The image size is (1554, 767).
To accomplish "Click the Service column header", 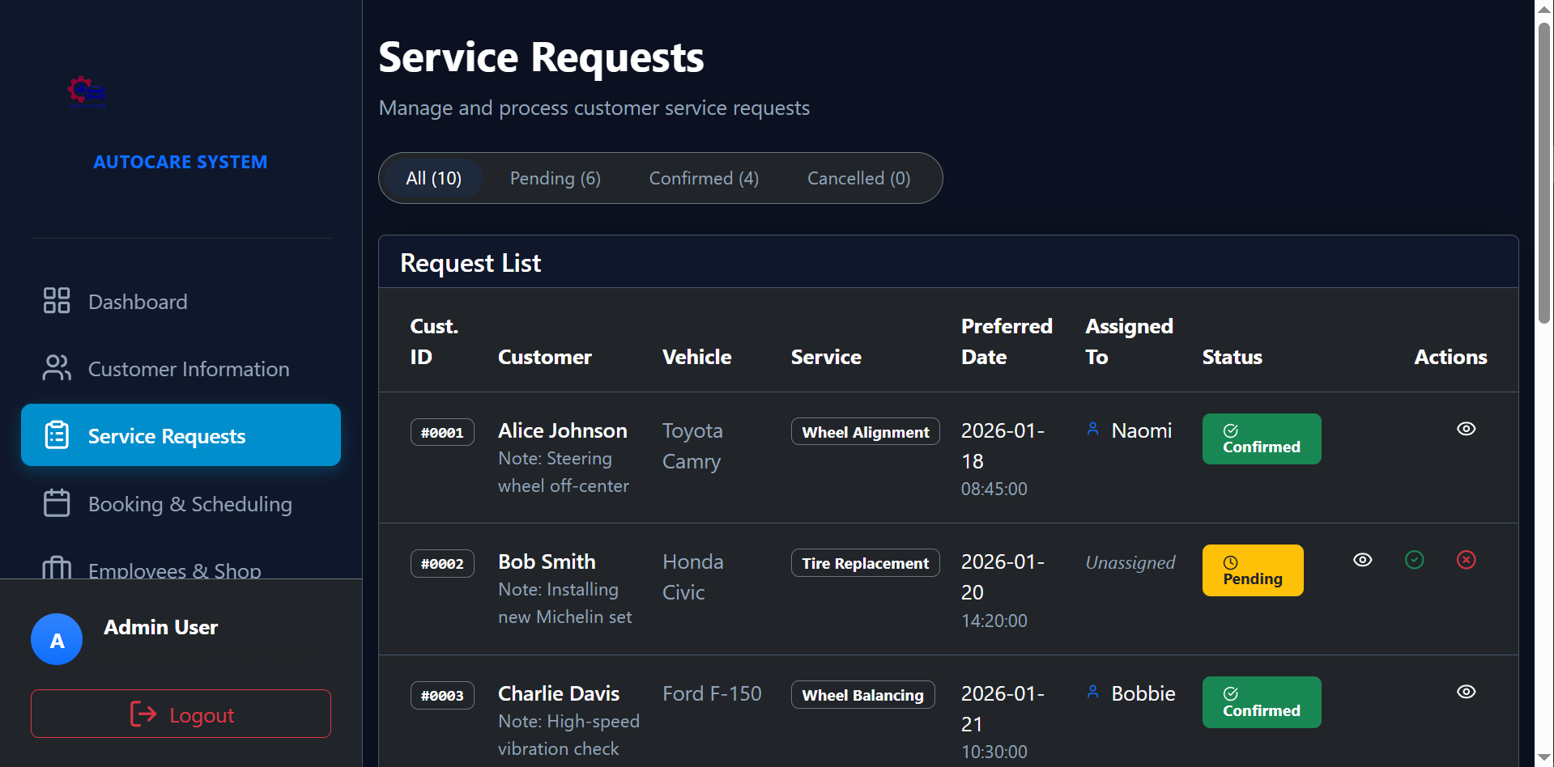I will (826, 357).
